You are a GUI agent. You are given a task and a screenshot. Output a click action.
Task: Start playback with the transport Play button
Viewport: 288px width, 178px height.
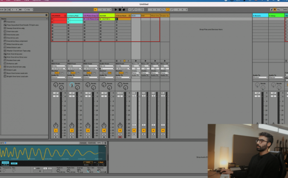tap(116, 10)
